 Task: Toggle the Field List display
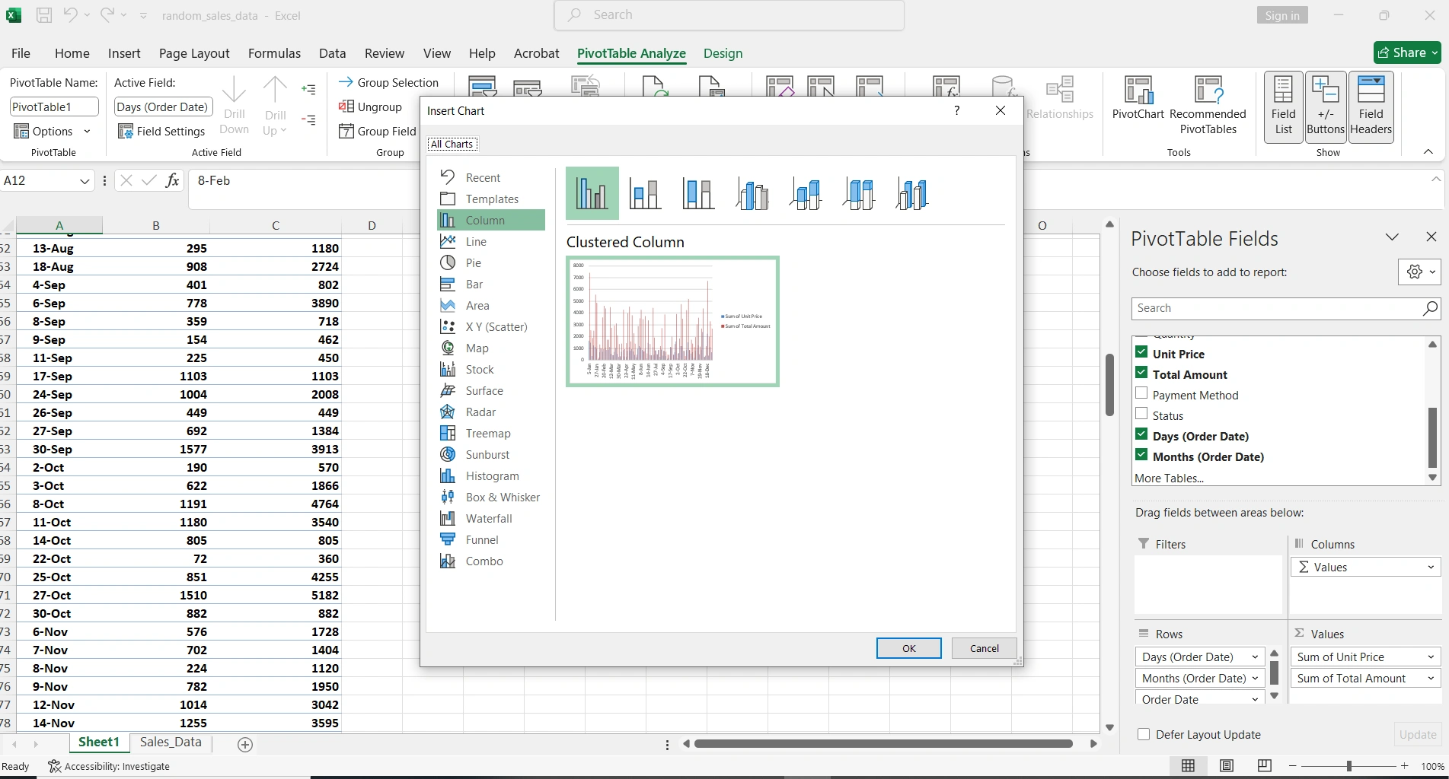pyautogui.click(x=1282, y=105)
